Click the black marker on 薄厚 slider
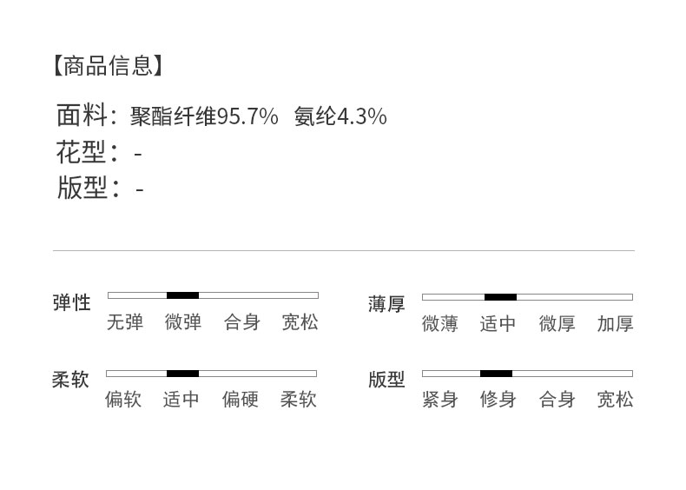 click(500, 297)
